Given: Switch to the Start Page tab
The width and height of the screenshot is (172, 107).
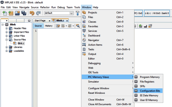Looking at the screenshot, I should pos(40,21).
